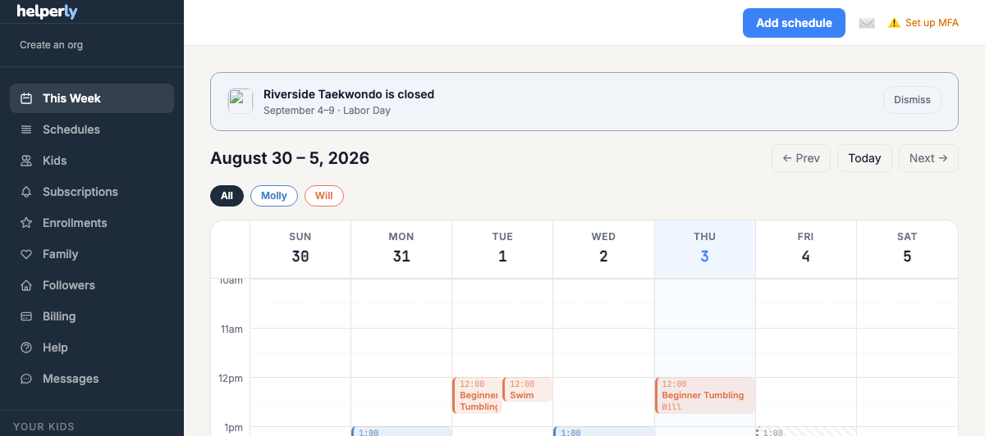Navigate to Enrollments

pyautogui.click(x=92, y=223)
